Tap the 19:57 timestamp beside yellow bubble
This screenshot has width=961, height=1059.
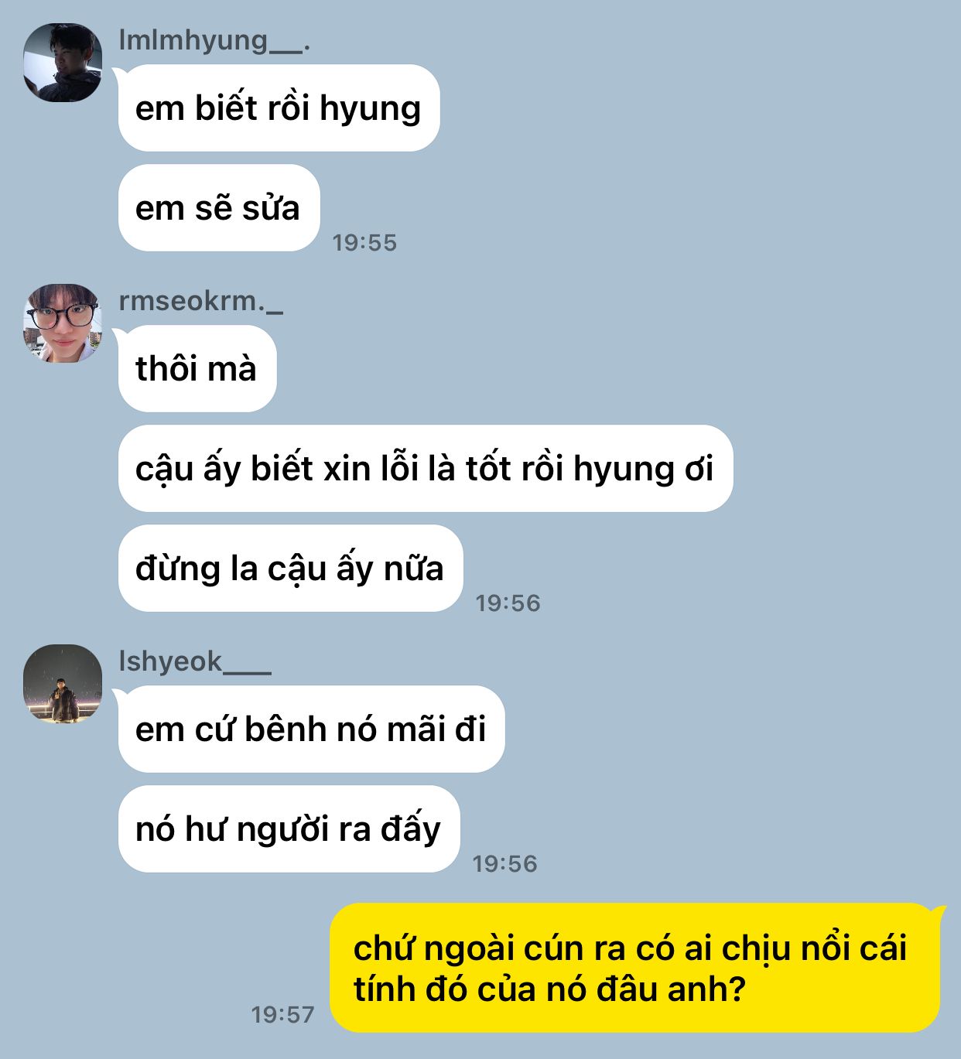[282, 1015]
